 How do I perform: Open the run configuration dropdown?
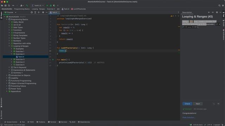(x=38, y=6)
